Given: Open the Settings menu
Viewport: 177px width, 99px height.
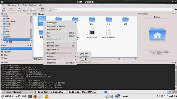Looking at the screenshot, I should 32,5.
